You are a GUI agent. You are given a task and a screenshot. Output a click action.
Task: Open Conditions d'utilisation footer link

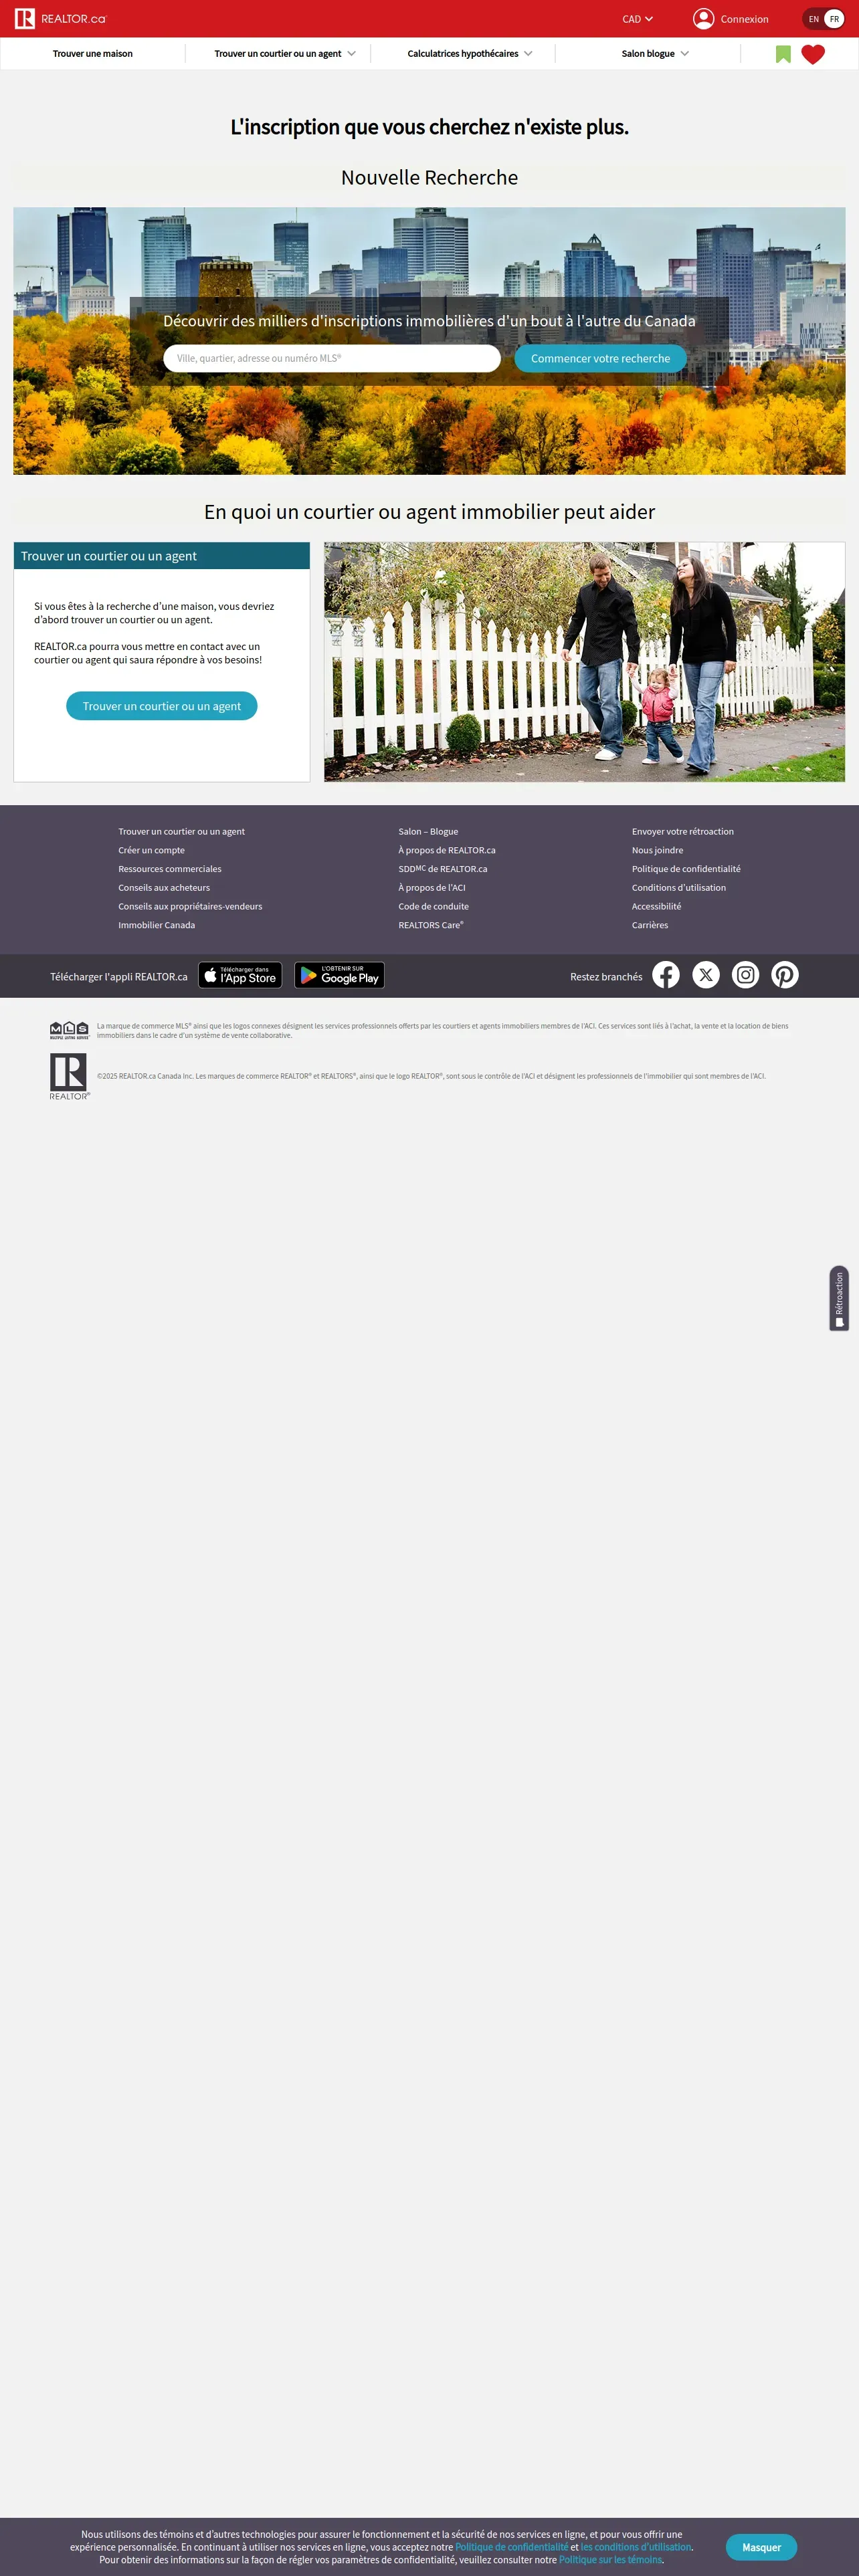[679, 888]
